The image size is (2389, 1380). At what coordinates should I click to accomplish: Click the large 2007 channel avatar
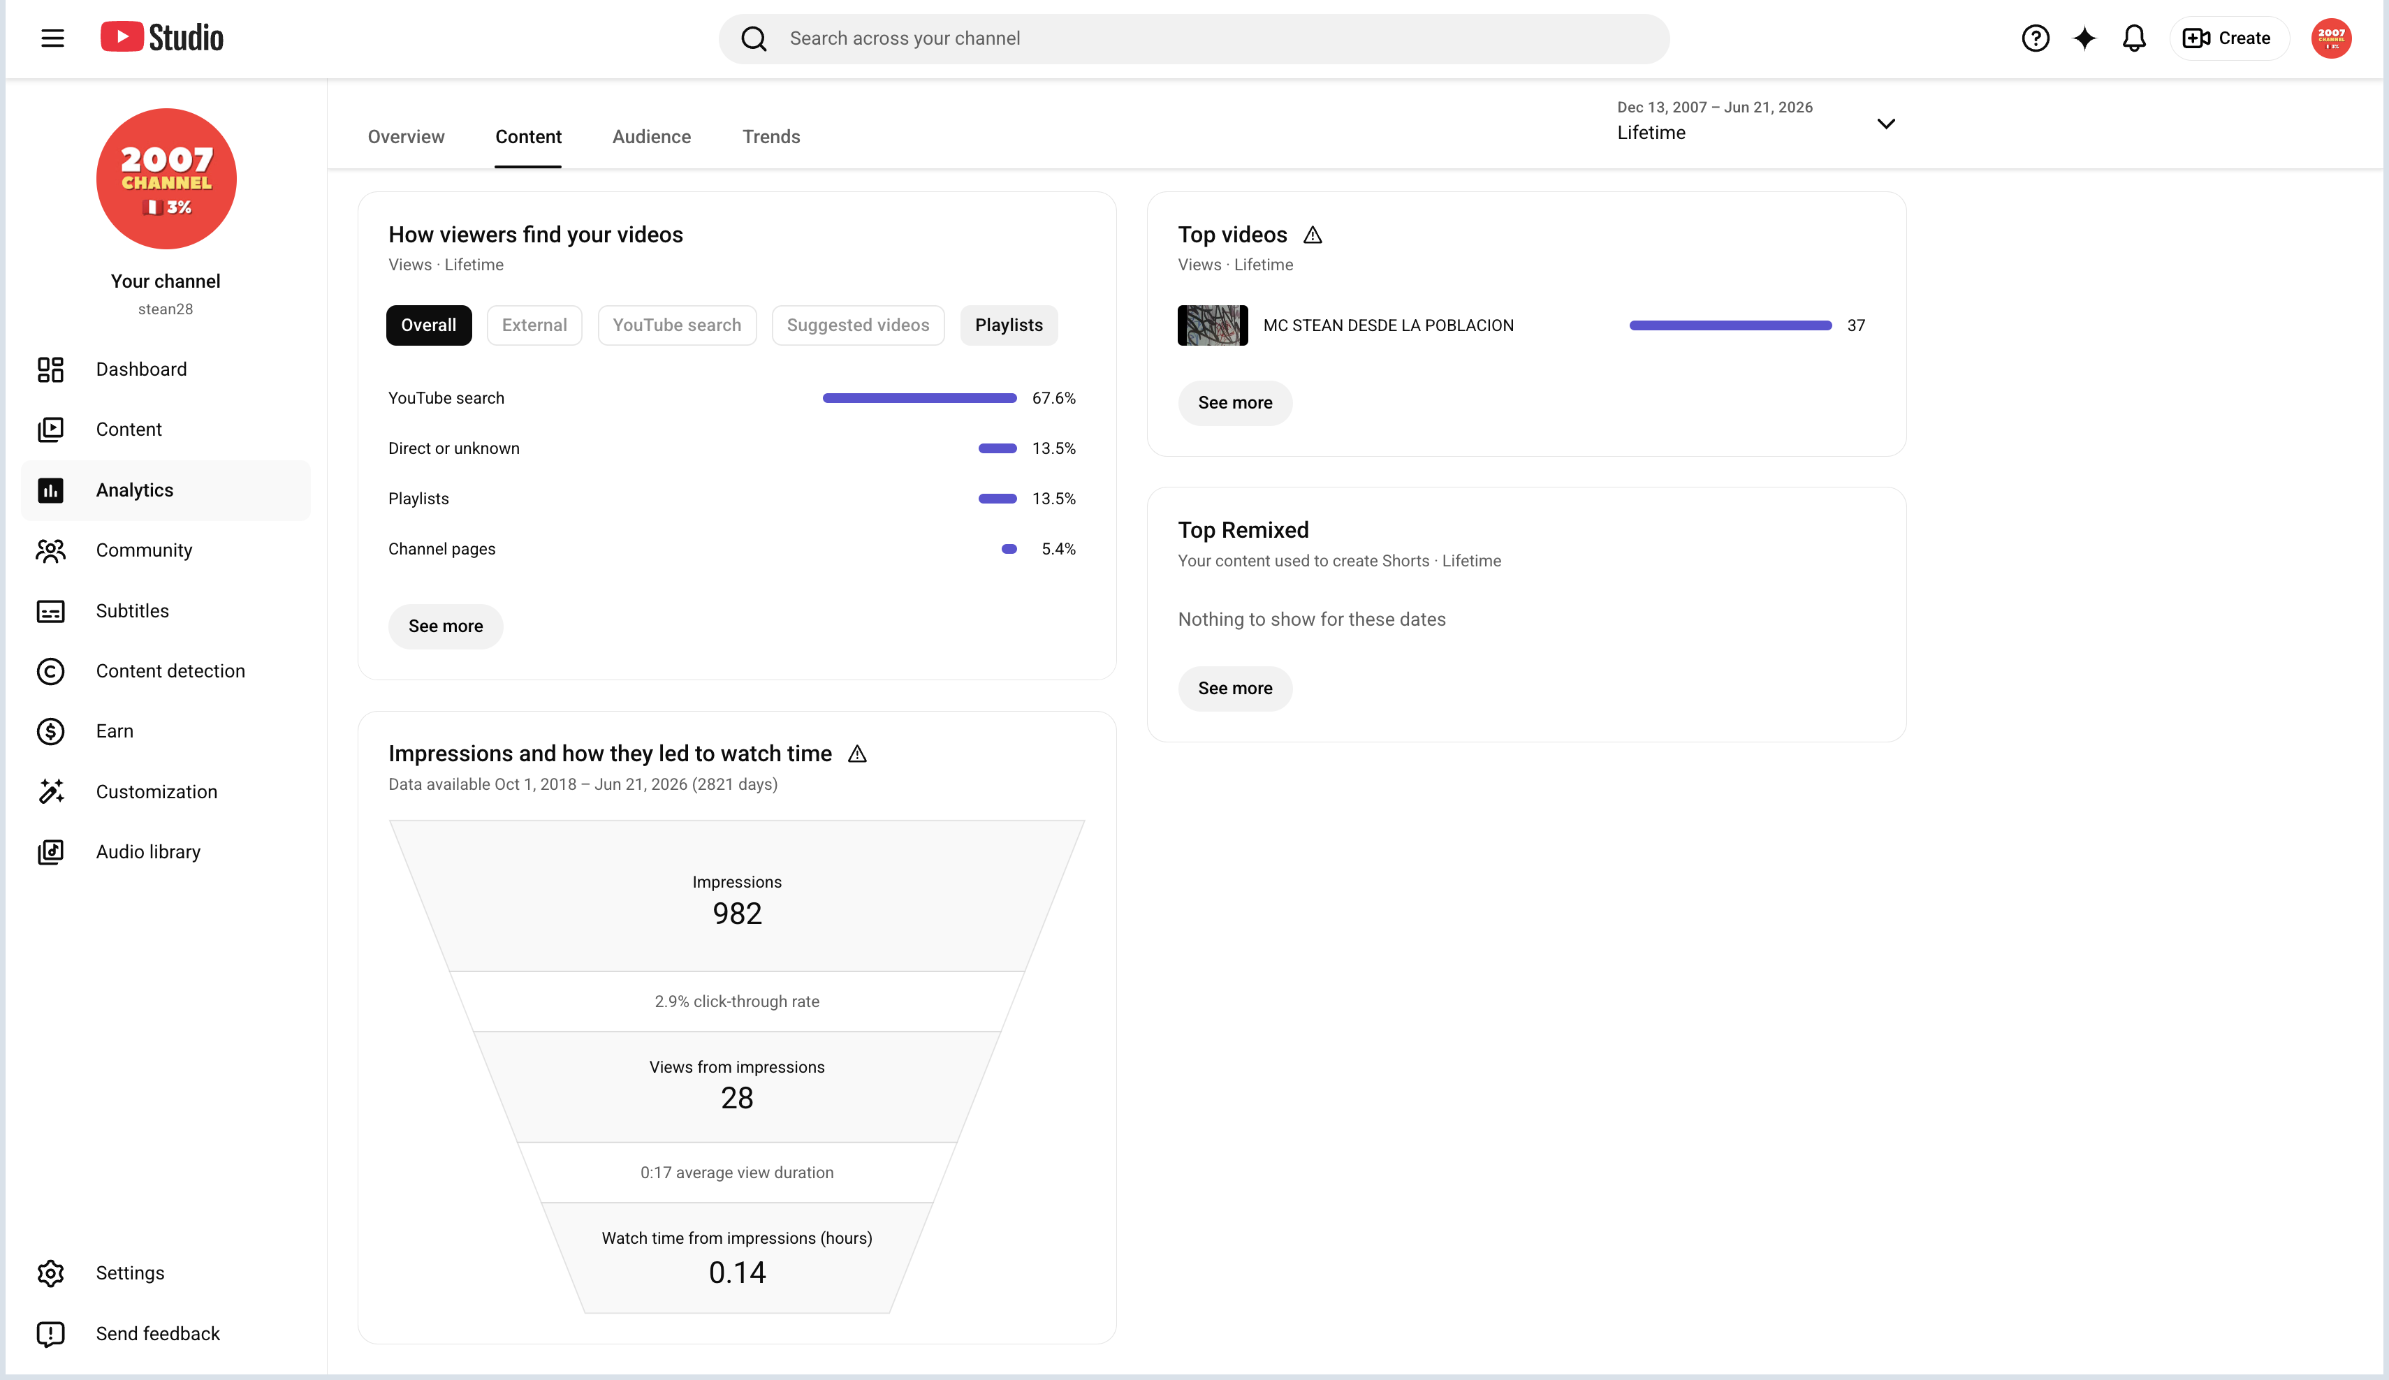[166, 178]
